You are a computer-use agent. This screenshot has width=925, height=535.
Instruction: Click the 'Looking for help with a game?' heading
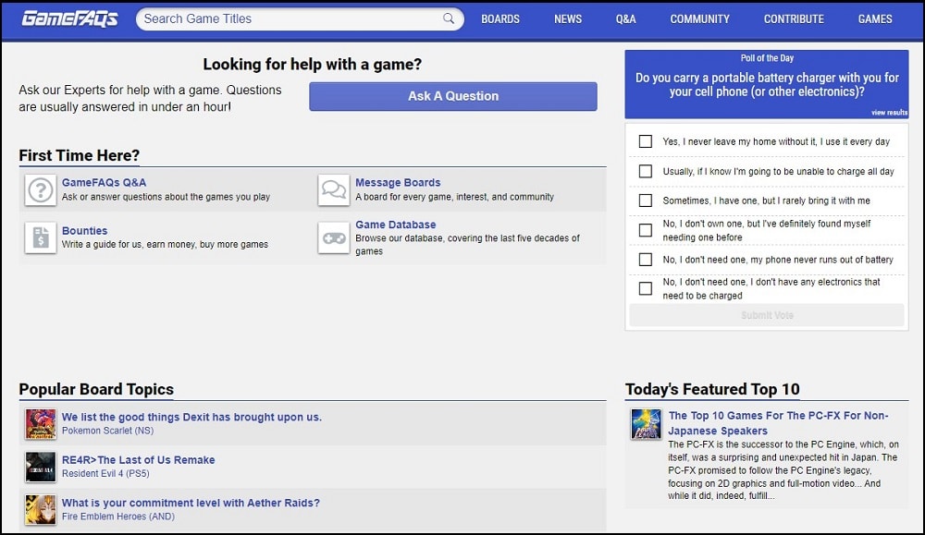click(312, 65)
